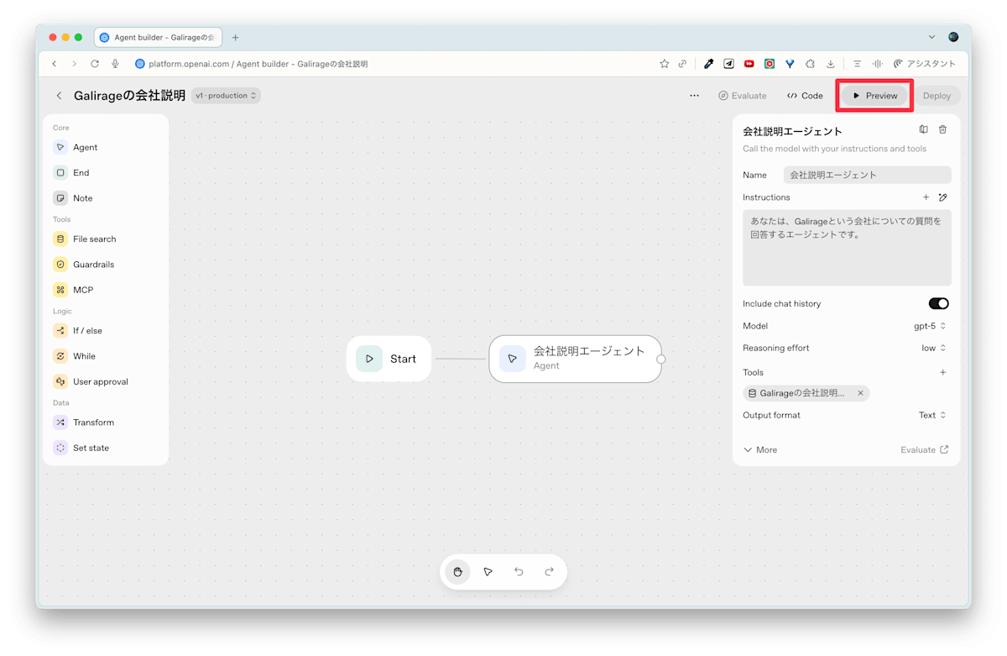
Task: Click the browser microphone icon
Action: (115, 64)
